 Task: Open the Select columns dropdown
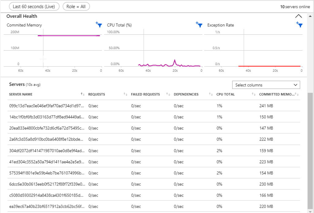tap(266, 85)
